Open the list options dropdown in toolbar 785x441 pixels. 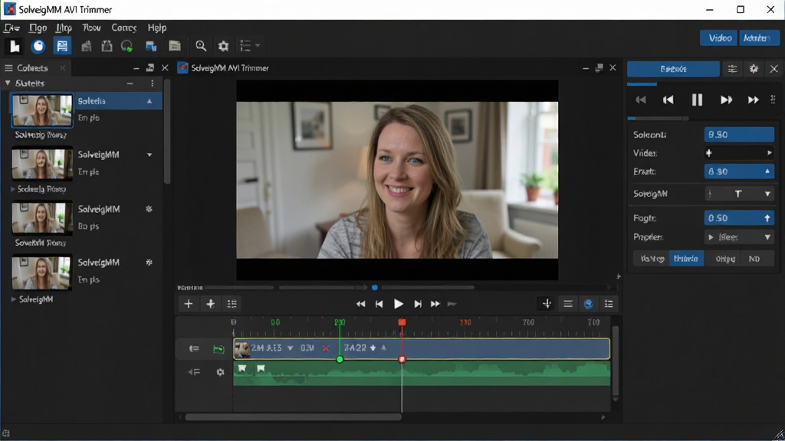pyautogui.click(x=250, y=46)
